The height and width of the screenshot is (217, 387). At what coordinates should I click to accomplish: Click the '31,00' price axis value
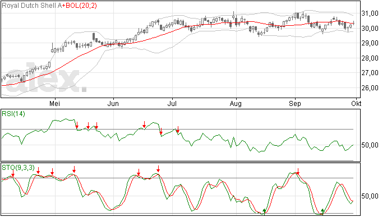[370, 13]
